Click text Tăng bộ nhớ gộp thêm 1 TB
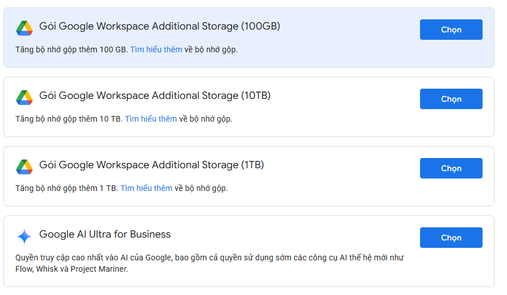 click(67, 188)
